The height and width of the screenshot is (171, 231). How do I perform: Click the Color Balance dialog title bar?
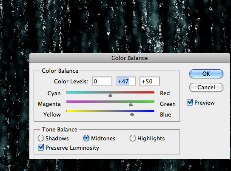coord(130,58)
